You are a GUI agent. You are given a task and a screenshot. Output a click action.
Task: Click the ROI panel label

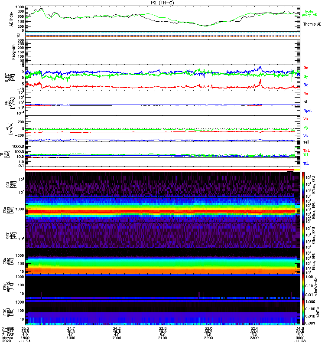click(x=18, y=35)
